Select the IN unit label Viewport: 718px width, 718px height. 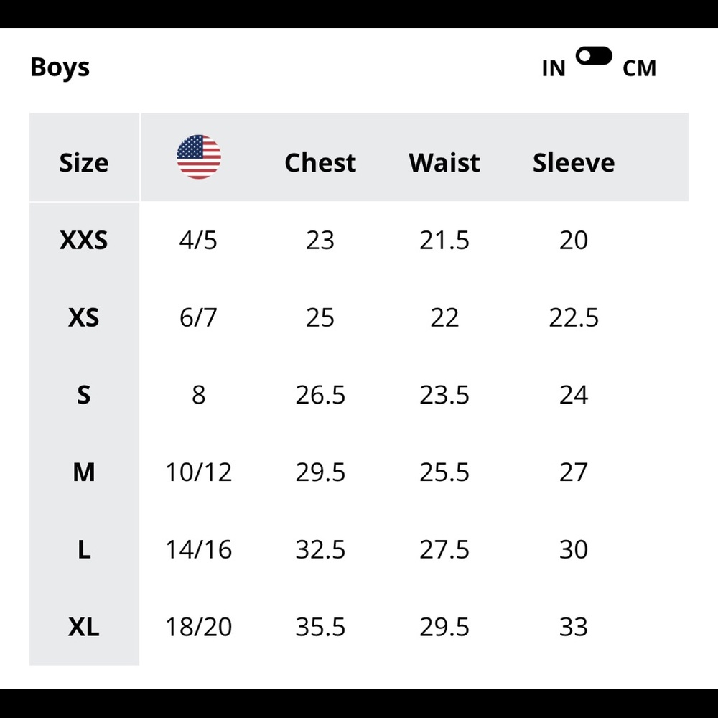[x=554, y=68]
